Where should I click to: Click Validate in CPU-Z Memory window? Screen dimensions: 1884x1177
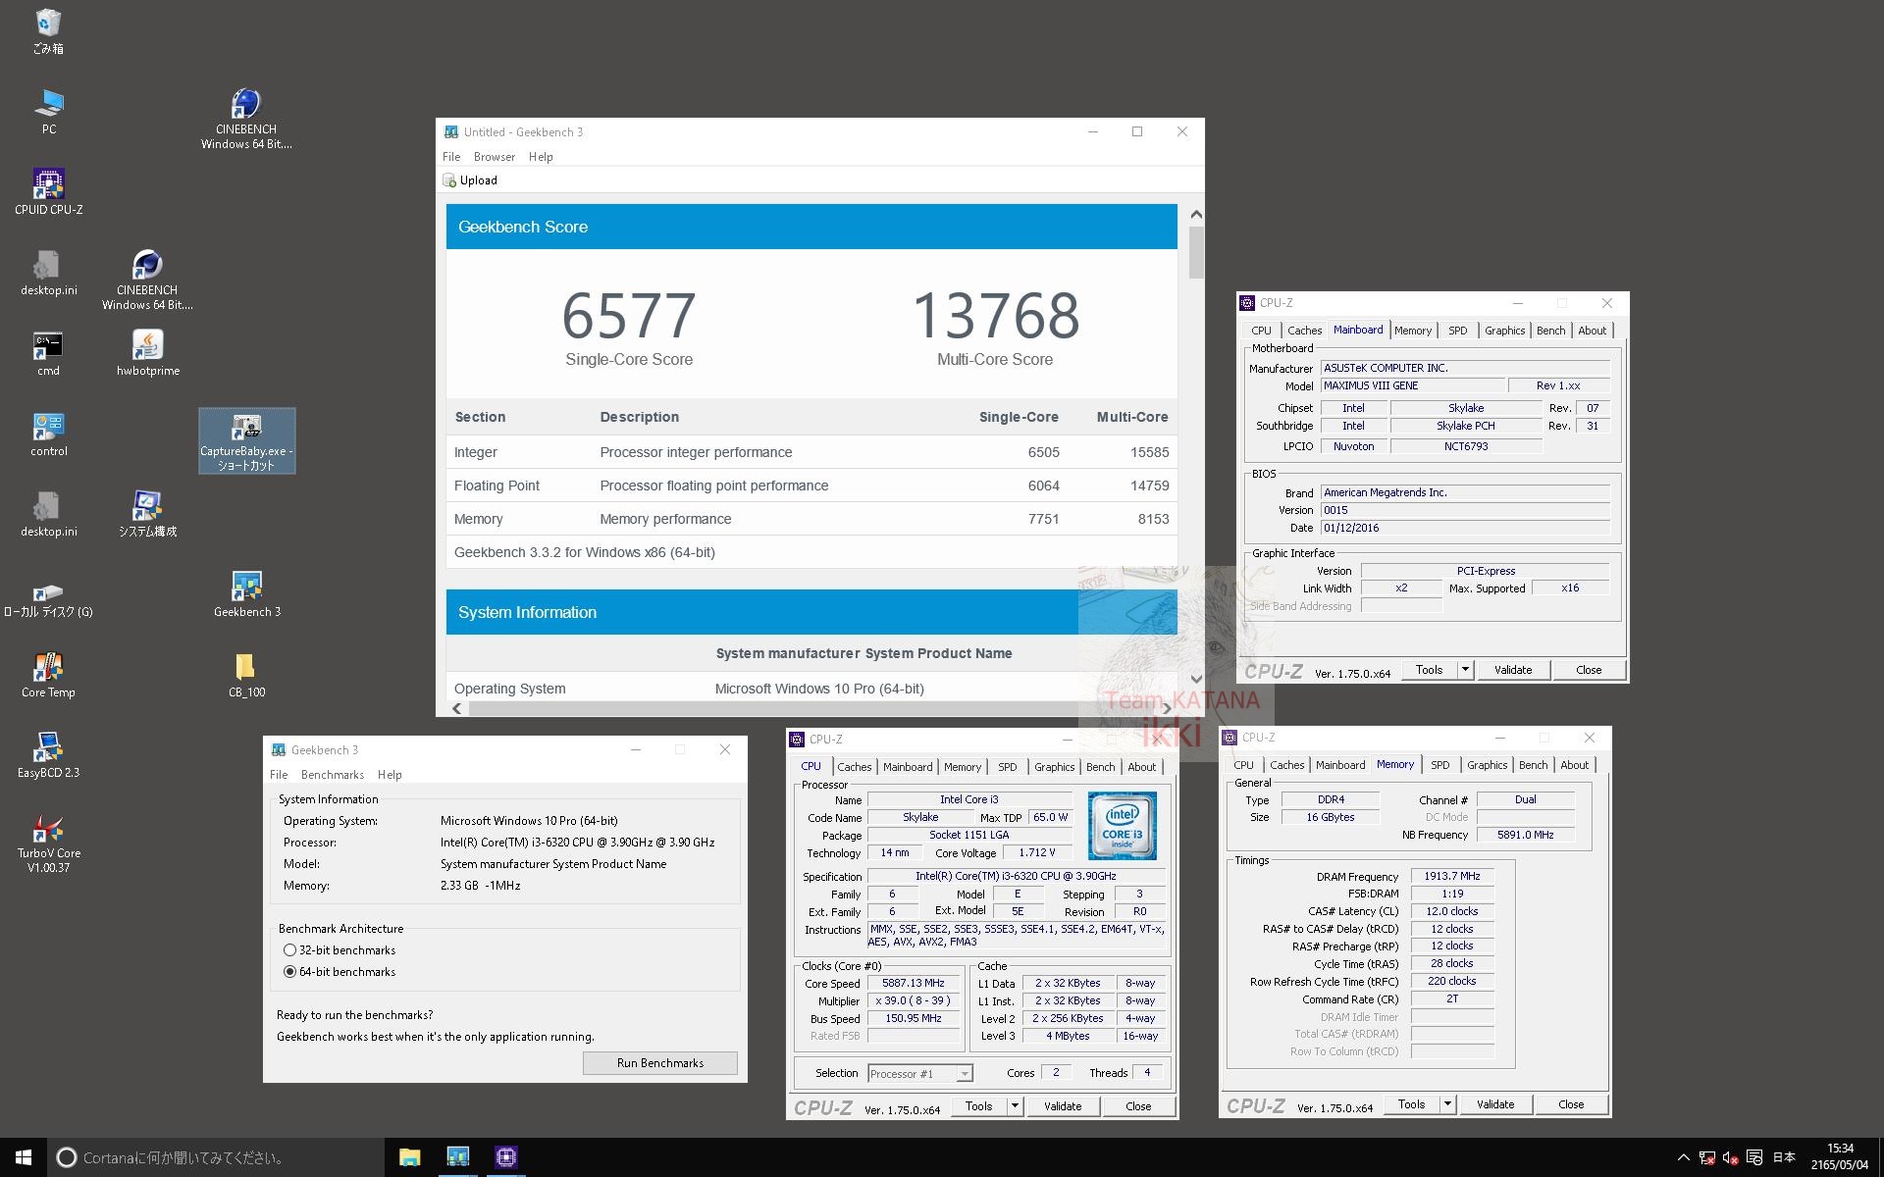point(1495,1104)
